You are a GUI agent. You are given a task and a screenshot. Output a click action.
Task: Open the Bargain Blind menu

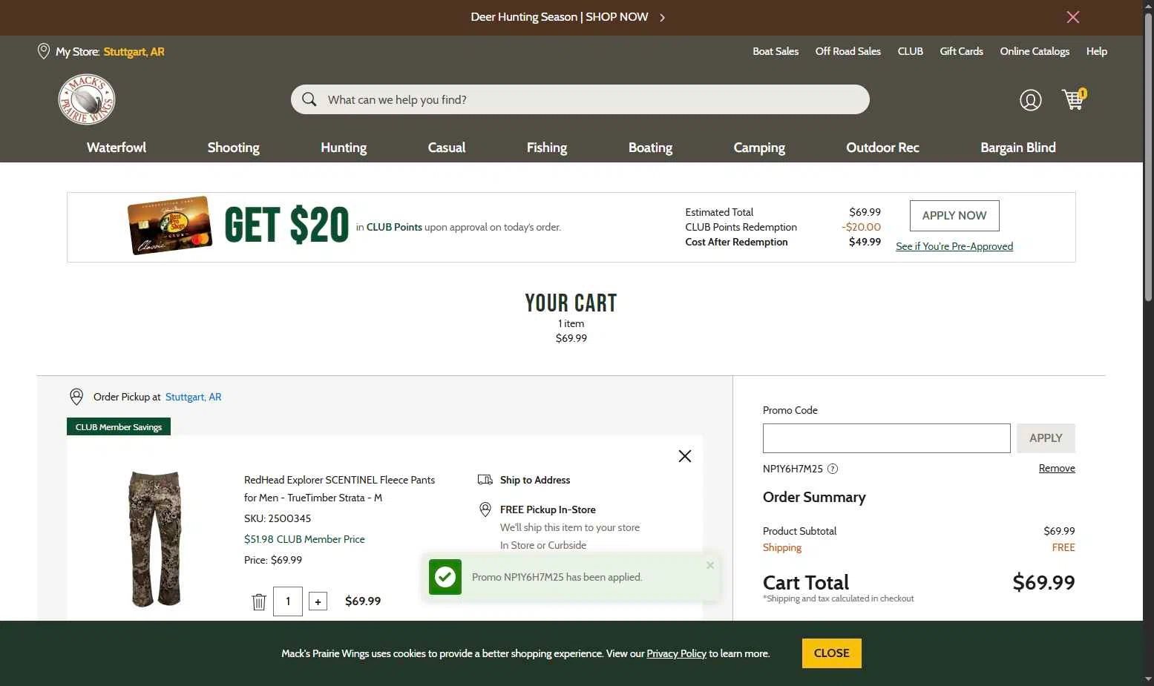pyautogui.click(x=1018, y=148)
